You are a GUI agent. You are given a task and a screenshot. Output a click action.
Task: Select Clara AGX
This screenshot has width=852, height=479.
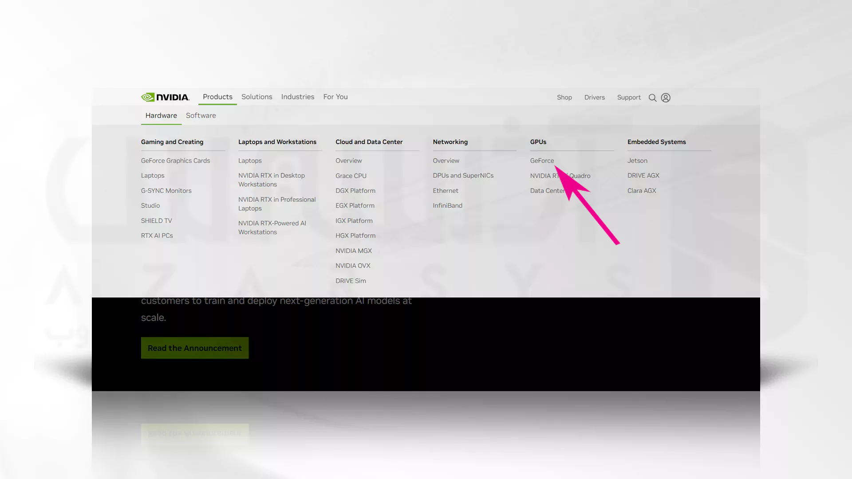642,191
